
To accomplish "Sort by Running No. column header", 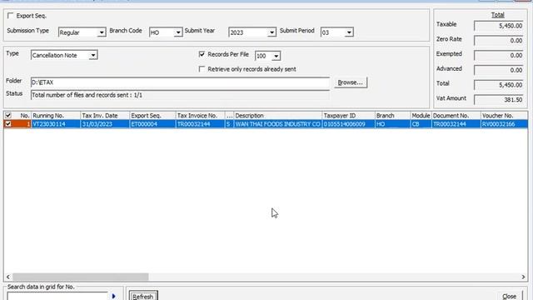I will pos(56,116).
